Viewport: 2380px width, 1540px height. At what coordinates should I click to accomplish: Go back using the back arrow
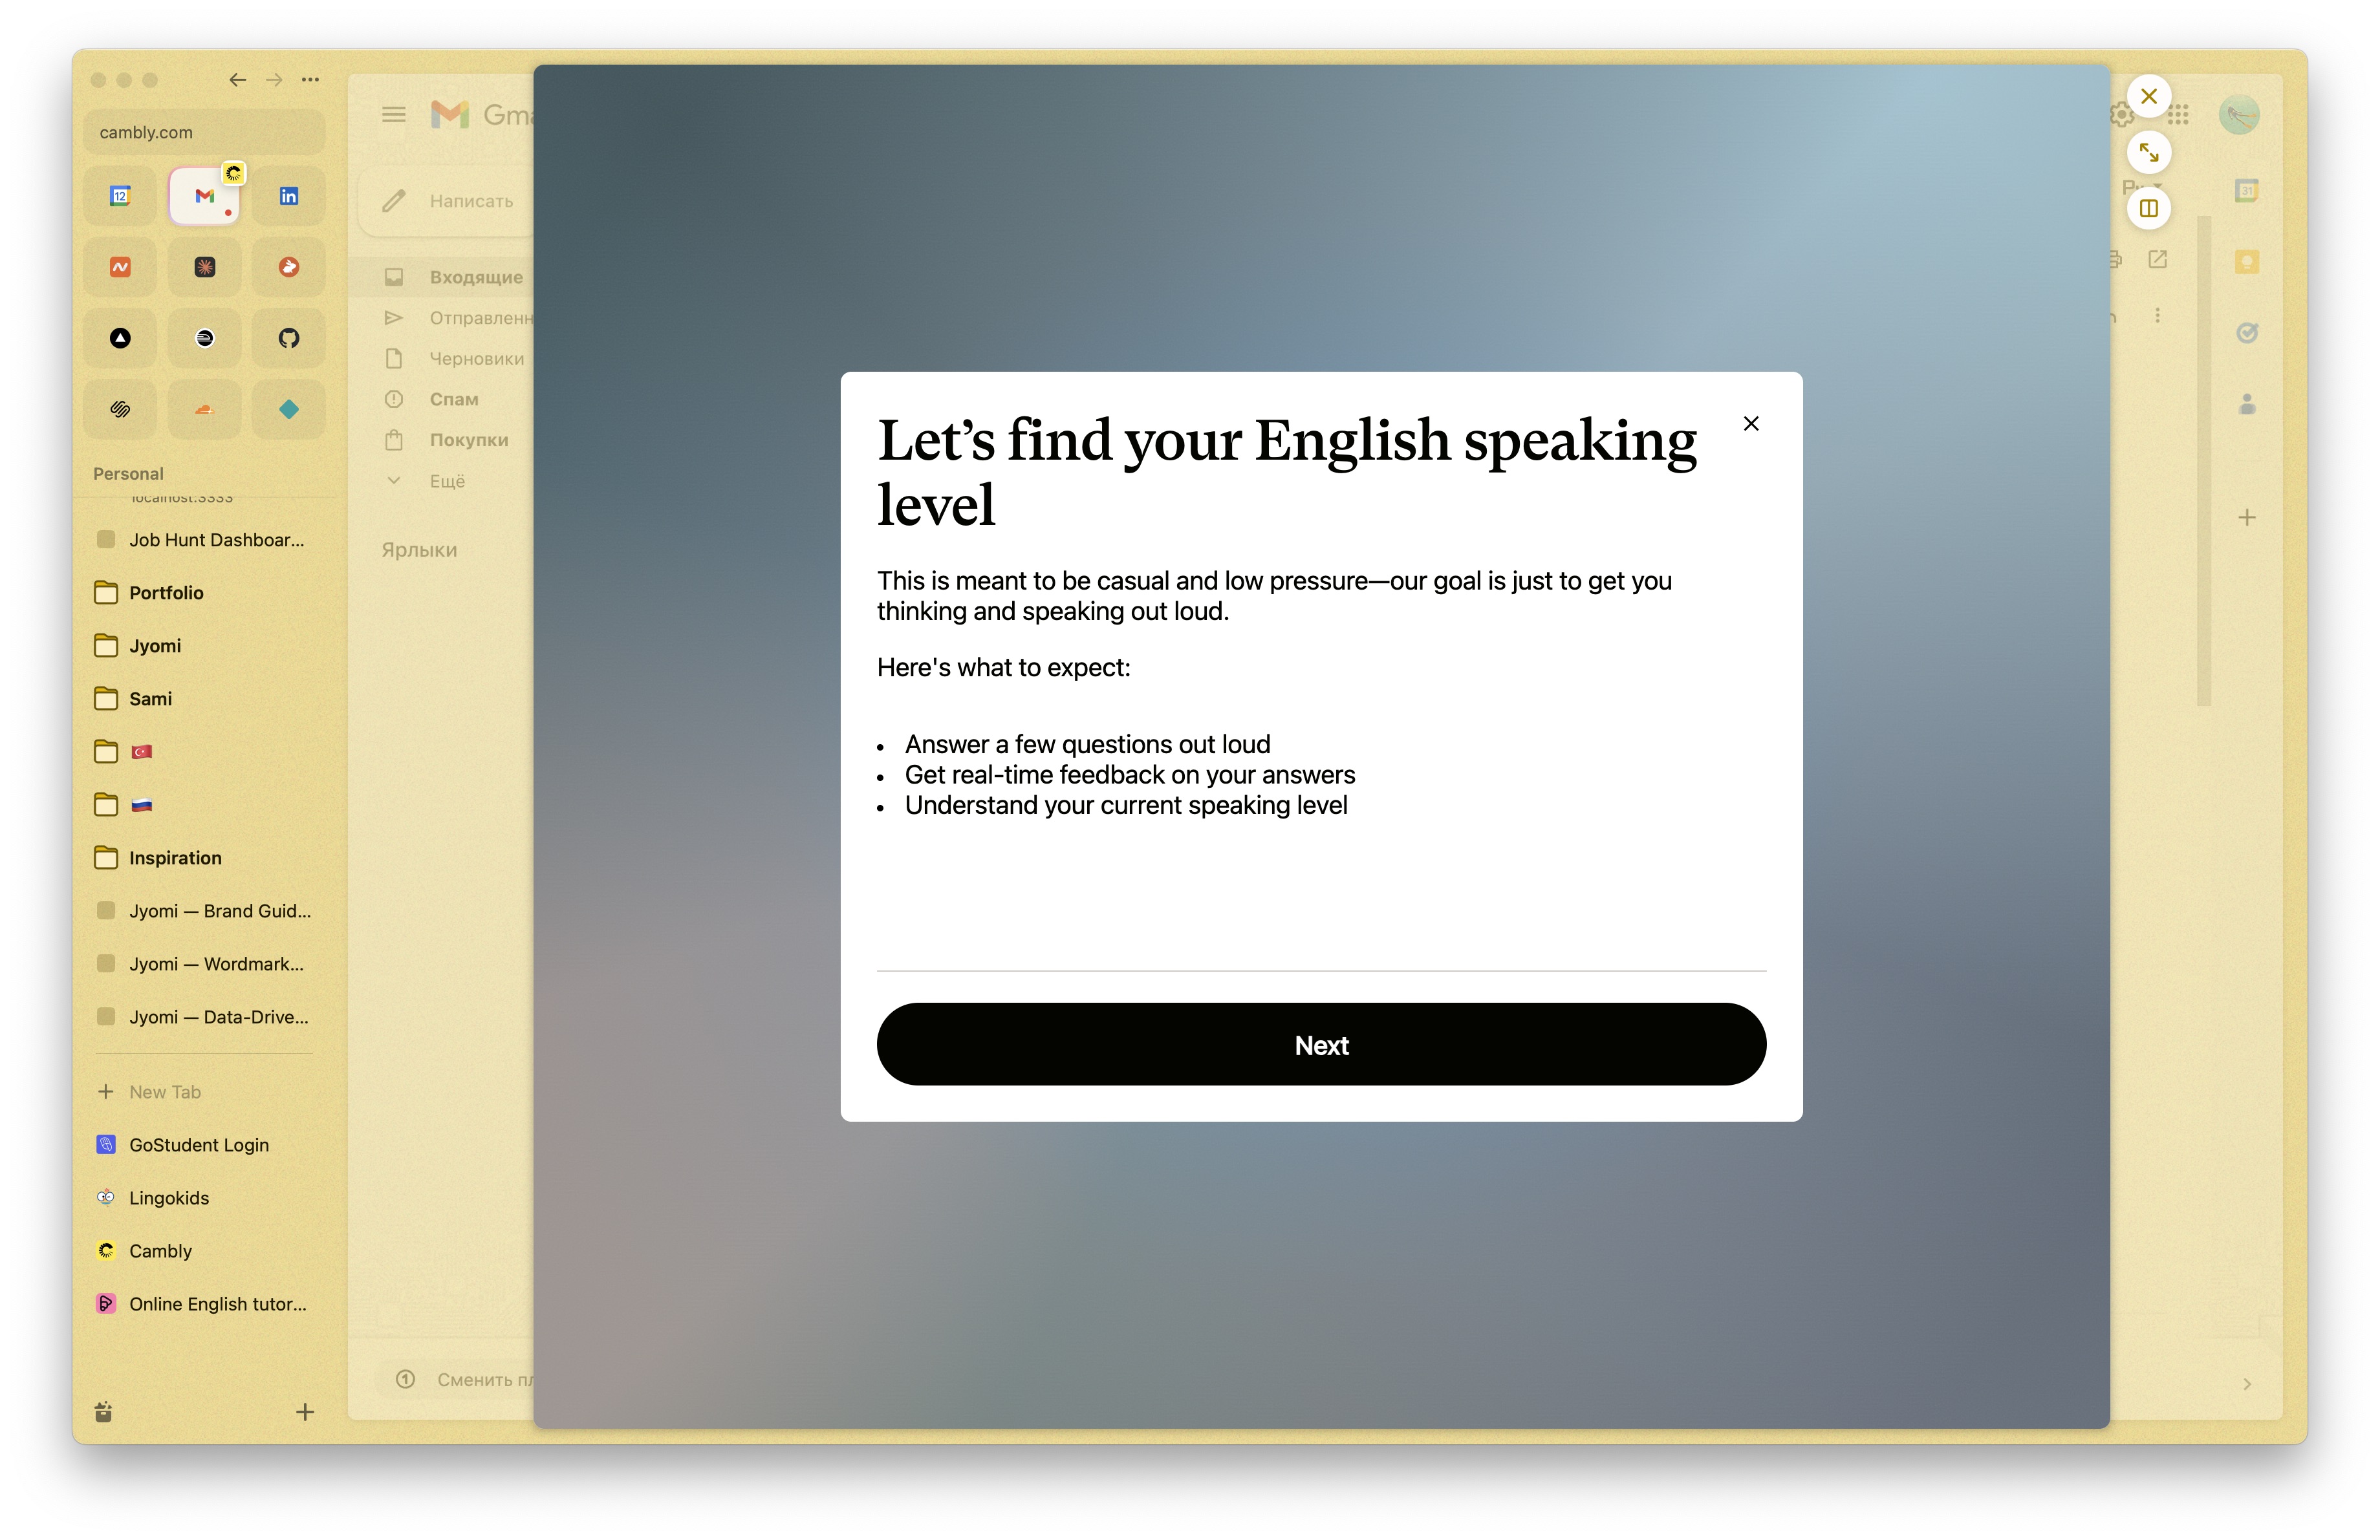[x=237, y=80]
